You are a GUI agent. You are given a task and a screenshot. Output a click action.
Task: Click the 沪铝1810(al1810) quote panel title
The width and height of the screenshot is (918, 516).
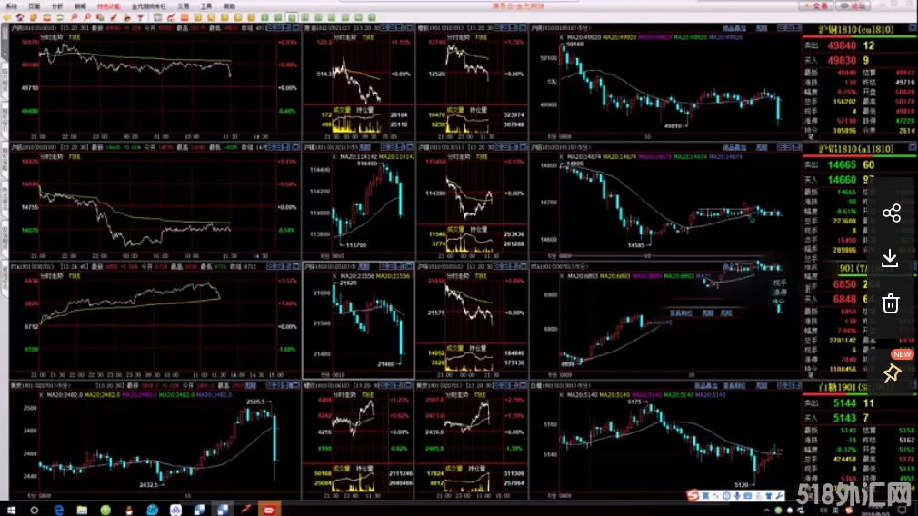[x=856, y=149]
